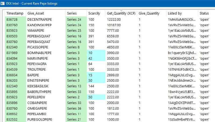Click lister address bc1query8r32jhd...
This screenshot has height=122, width=215.
tap(182, 53)
